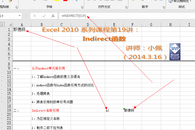The width and height of the screenshot is (195, 130).
Task: Click the 二、 cell in row 19
Action: pyautogui.click(x=22, y=110)
